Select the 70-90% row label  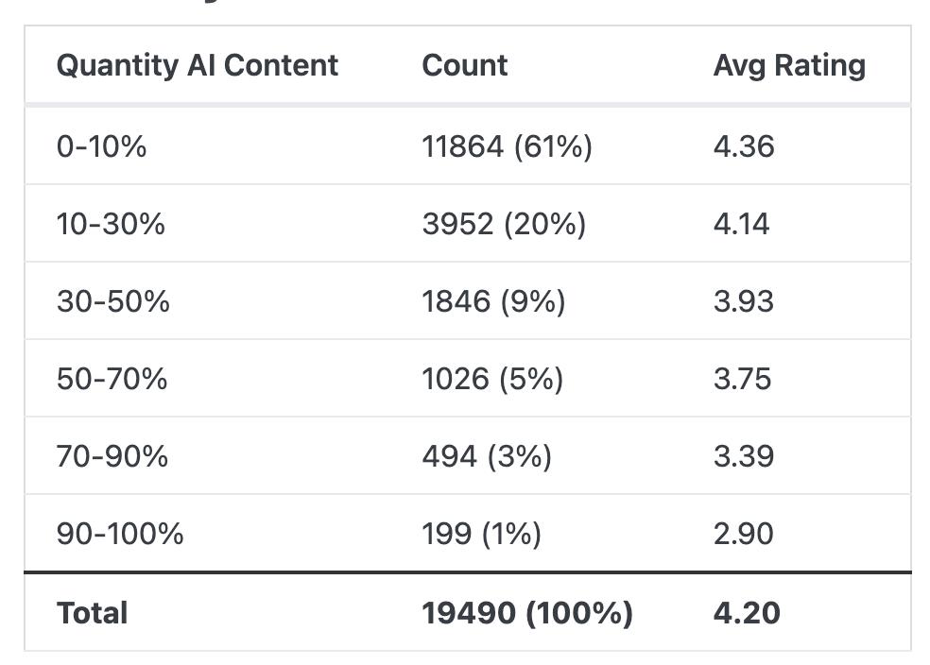112,456
